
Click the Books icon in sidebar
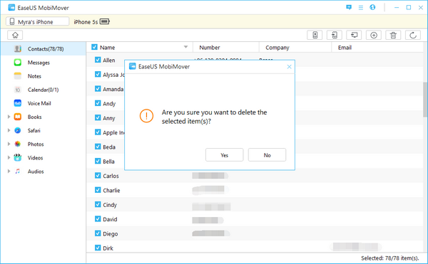point(18,117)
